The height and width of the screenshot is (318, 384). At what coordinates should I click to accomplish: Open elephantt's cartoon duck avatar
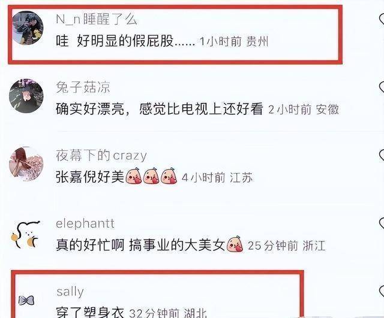[25, 235]
